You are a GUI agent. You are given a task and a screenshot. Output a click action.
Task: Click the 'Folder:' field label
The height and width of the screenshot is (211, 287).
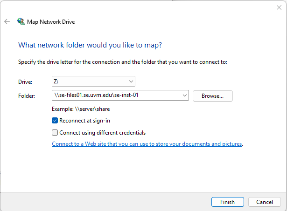pos(27,96)
